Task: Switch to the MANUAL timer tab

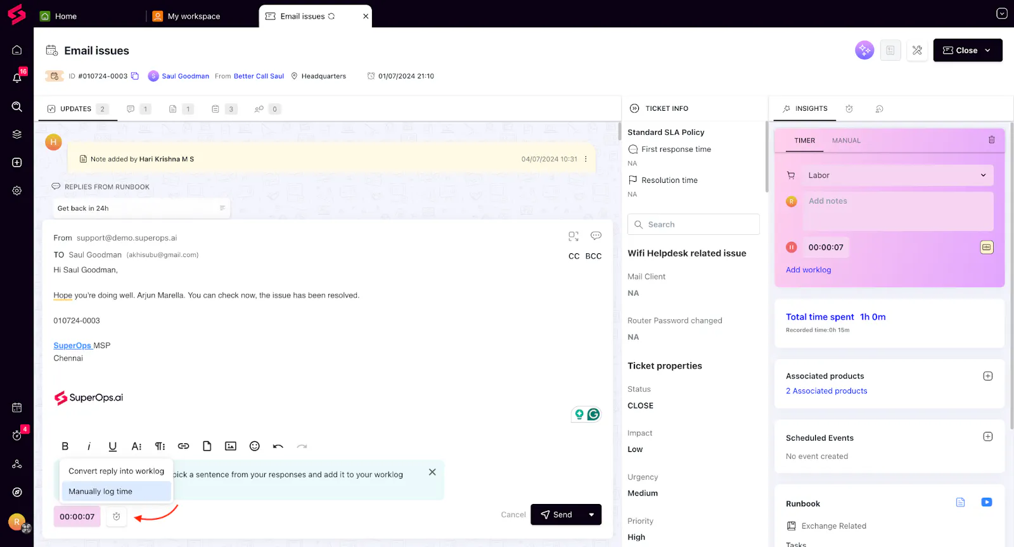Action: coord(846,141)
